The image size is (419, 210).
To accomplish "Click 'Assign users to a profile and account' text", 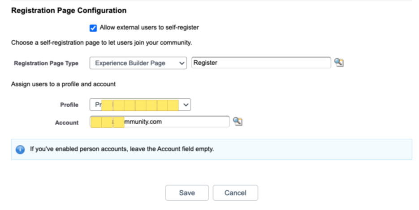I will pos(64,84).
